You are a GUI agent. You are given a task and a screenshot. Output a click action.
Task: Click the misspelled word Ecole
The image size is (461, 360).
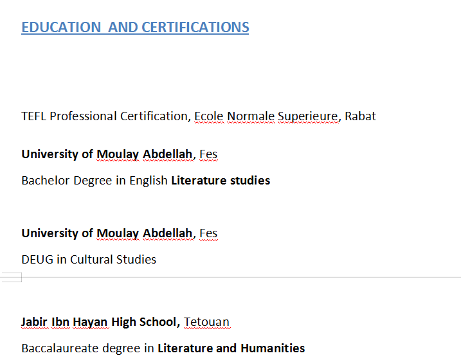[x=209, y=116]
